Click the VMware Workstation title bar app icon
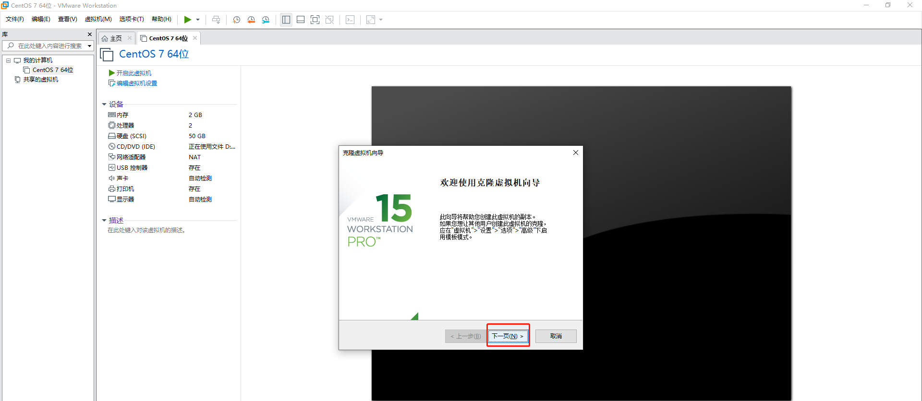 click(5, 5)
